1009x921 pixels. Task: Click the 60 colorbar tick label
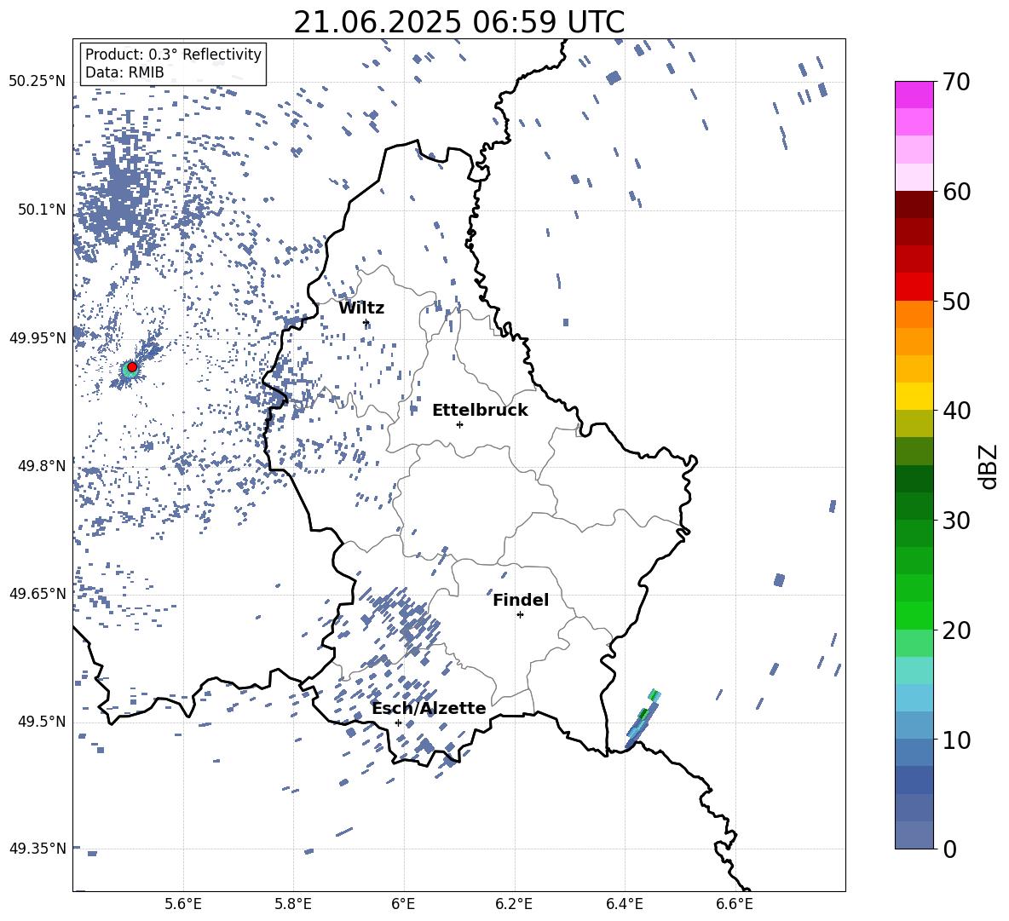click(956, 192)
